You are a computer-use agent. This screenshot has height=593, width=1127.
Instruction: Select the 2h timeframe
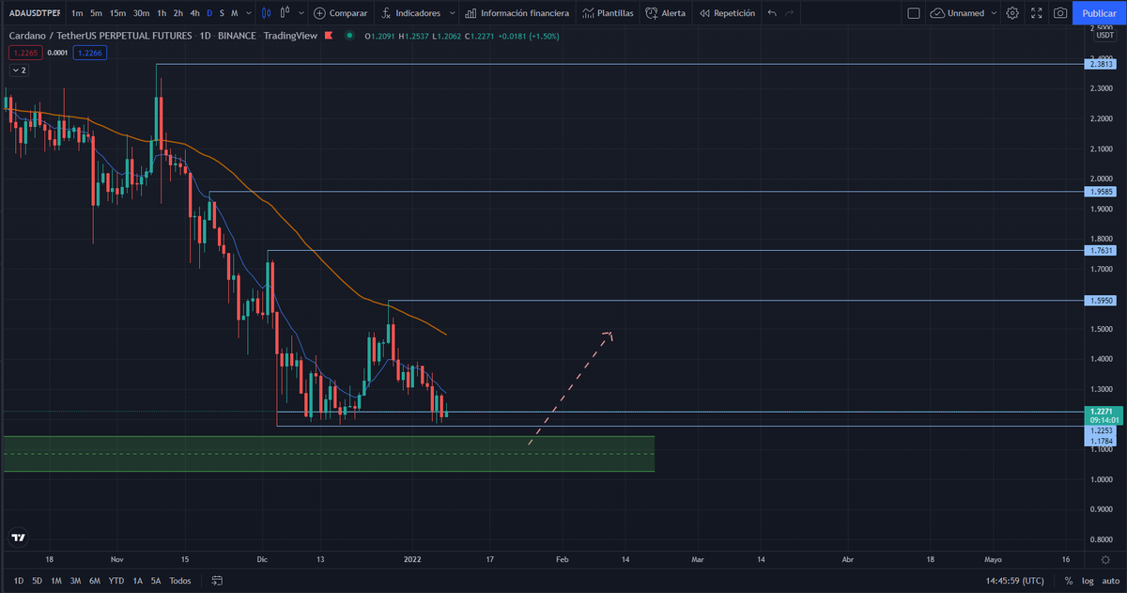click(x=178, y=13)
